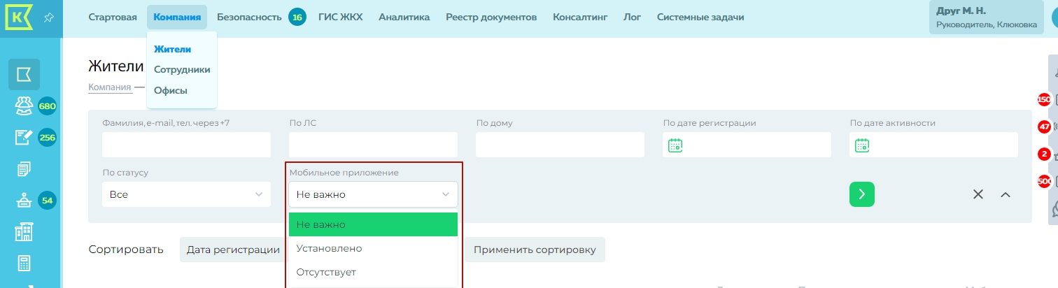1058x288 pixels.
Task: Click the pin icon beside the logo
Action: click(49, 17)
